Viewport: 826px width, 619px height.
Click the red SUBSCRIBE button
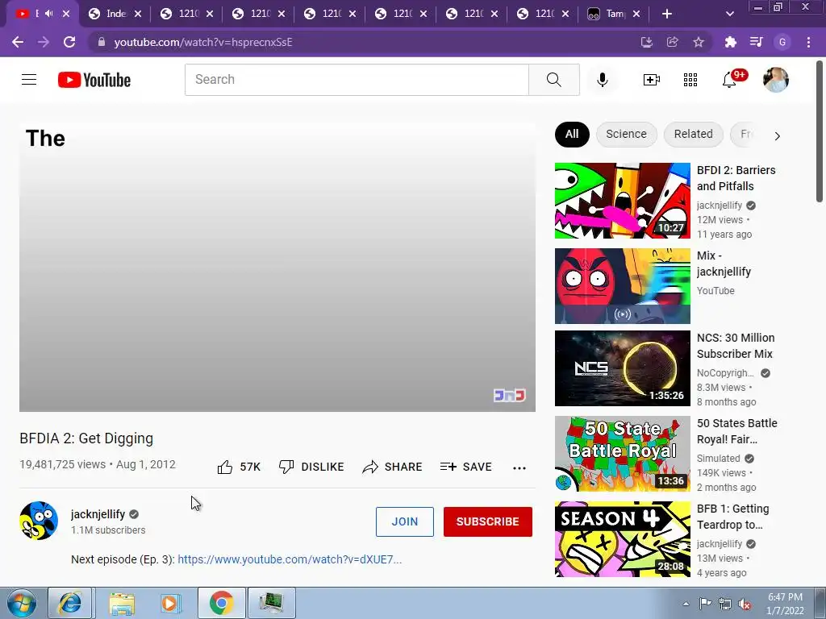pyautogui.click(x=488, y=521)
